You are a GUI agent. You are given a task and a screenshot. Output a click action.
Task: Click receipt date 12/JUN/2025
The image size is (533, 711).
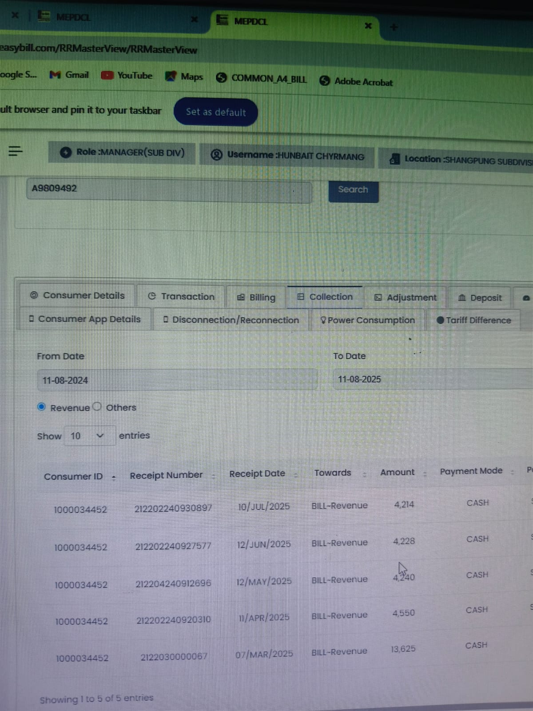coord(264,544)
